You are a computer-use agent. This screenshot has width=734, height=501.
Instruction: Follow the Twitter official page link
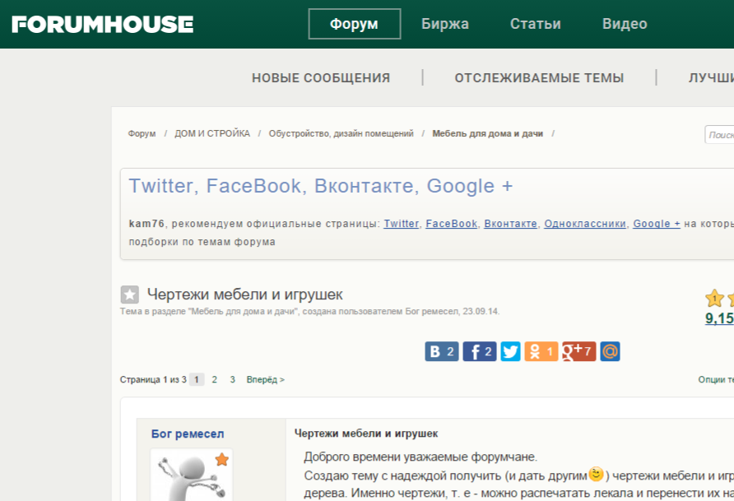402,224
